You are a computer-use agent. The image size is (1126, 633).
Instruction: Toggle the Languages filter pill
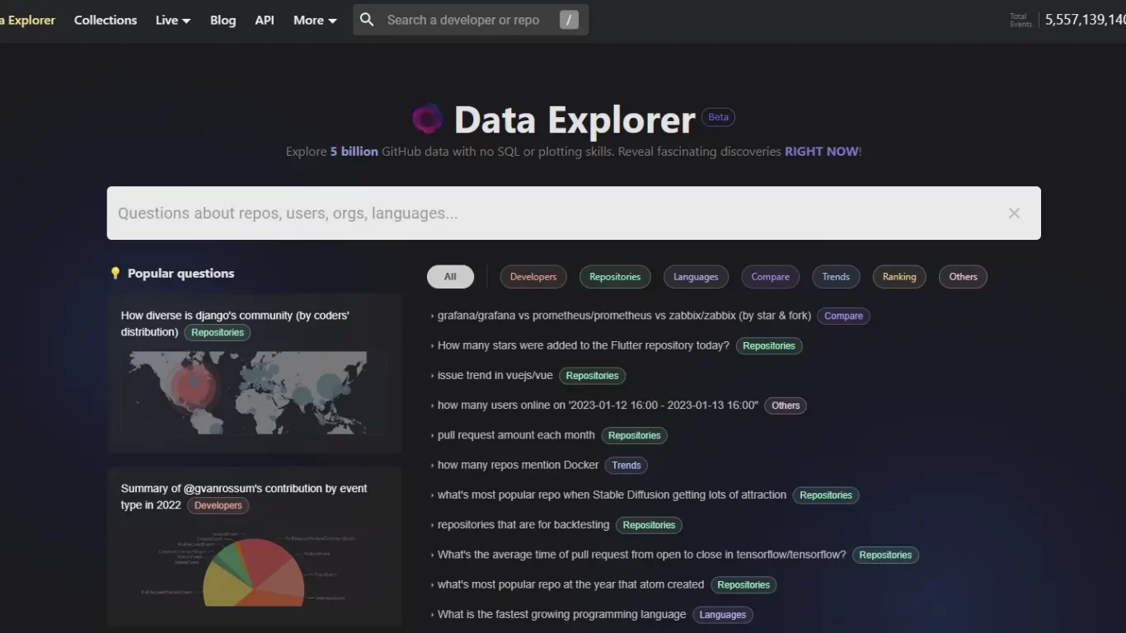click(x=696, y=277)
